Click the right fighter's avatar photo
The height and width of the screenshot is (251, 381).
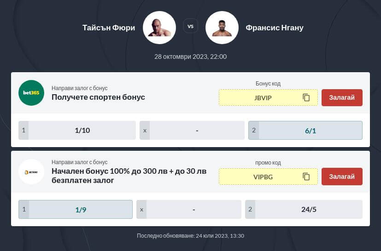[x=222, y=28]
